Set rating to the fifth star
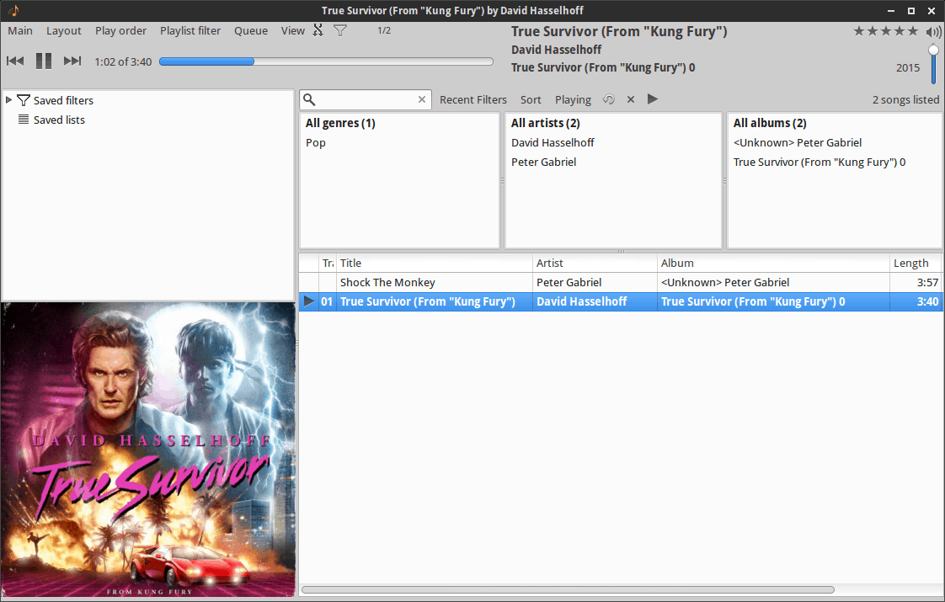Screen dimensions: 945x602 coord(913,31)
